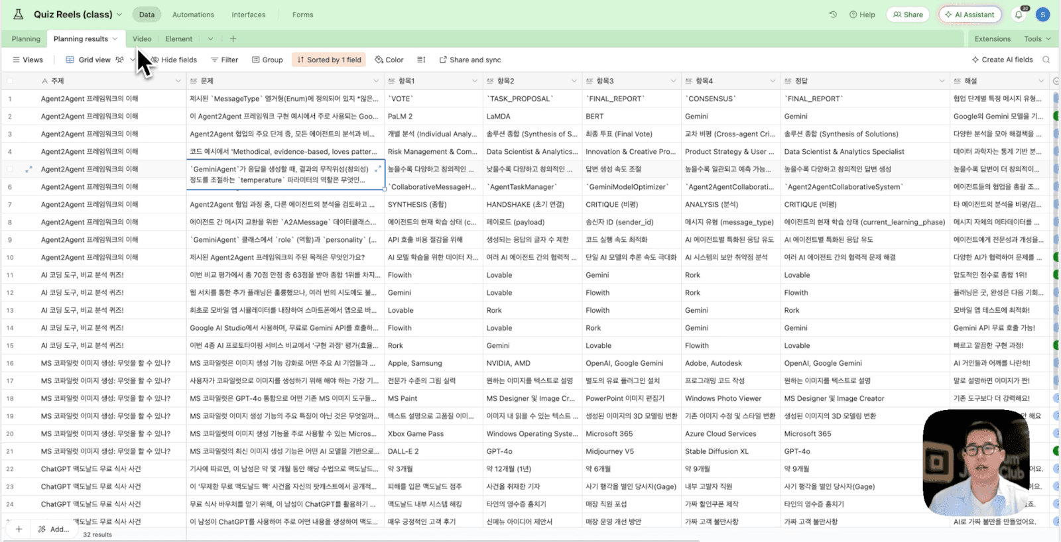Select the Planning table tab

pos(26,38)
